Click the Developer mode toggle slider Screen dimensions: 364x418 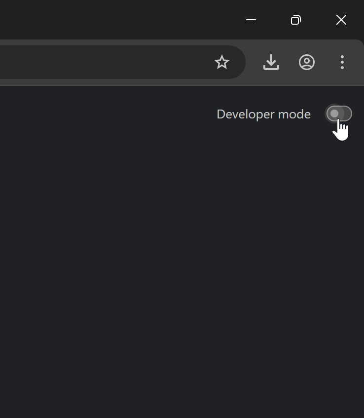pyautogui.click(x=339, y=114)
